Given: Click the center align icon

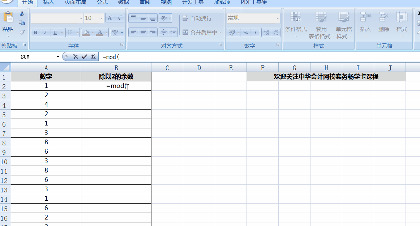Looking at the screenshot, I should 143,32.
